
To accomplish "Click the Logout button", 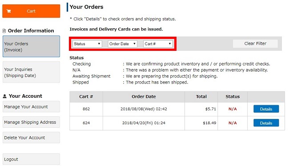I will (x=31, y=159).
